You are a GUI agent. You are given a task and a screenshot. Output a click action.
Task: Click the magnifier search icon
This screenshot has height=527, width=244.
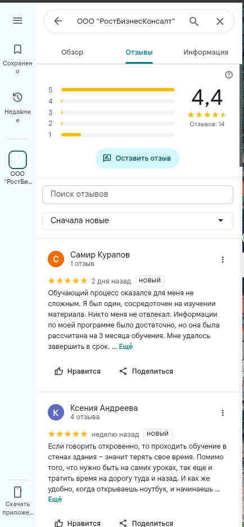tap(194, 21)
